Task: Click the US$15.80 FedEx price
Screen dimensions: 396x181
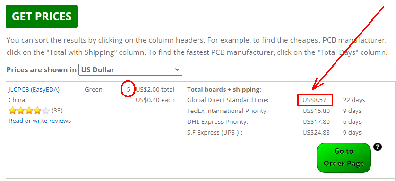Action: [x=316, y=111]
